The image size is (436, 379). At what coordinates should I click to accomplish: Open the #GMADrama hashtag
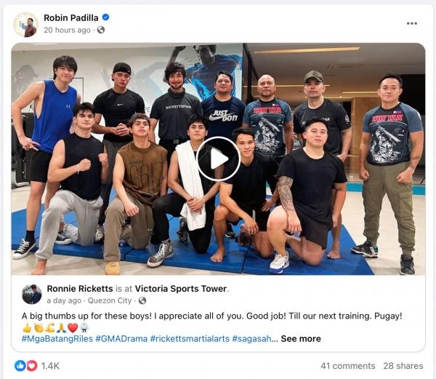pos(121,339)
